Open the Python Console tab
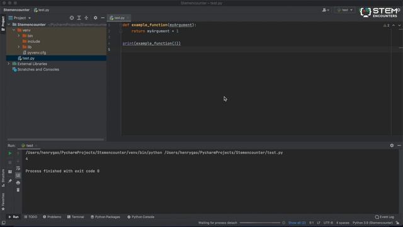The image size is (403, 227). click(x=141, y=217)
